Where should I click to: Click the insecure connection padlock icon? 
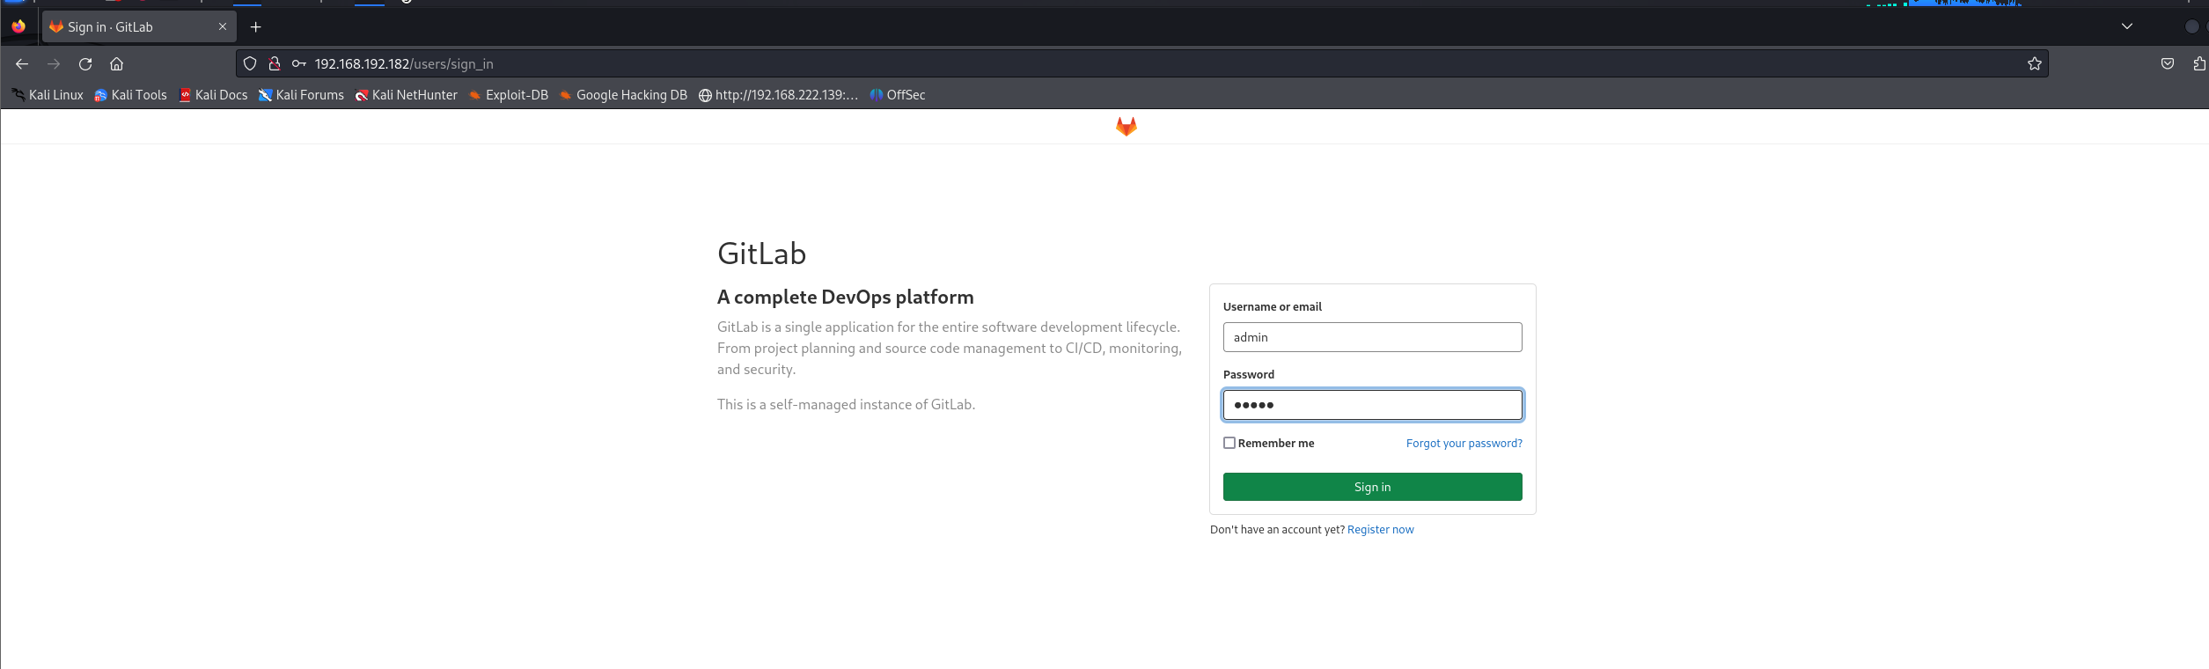pyautogui.click(x=275, y=63)
